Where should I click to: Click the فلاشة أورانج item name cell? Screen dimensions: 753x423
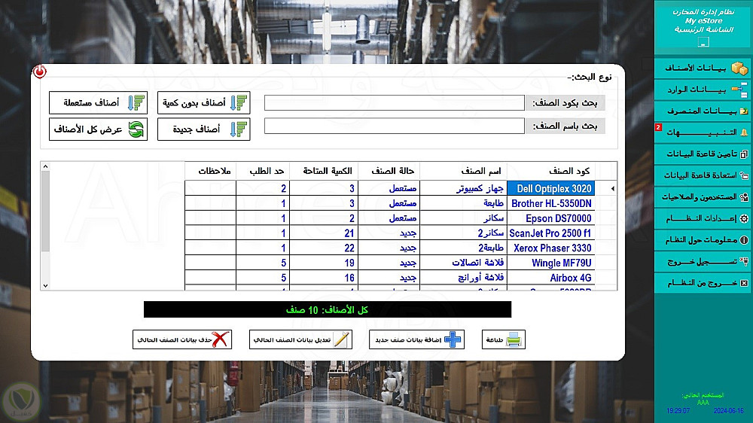click(x=463, y=278)
